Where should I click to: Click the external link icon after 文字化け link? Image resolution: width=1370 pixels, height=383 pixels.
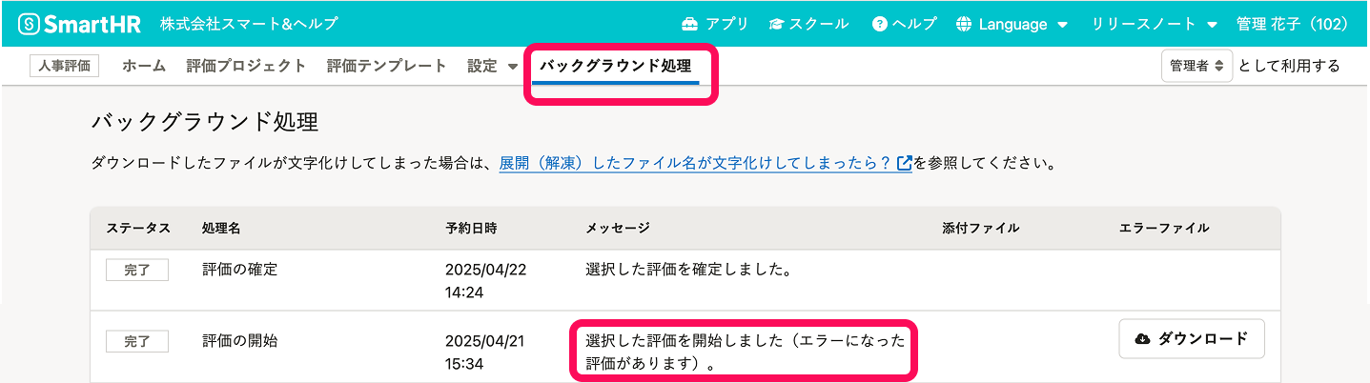[x=905, y=163]
